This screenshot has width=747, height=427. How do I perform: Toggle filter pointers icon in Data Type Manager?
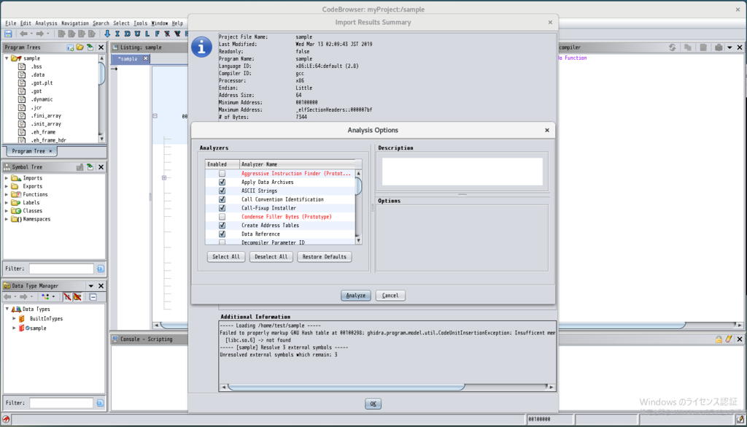click(x=77, y=297)
